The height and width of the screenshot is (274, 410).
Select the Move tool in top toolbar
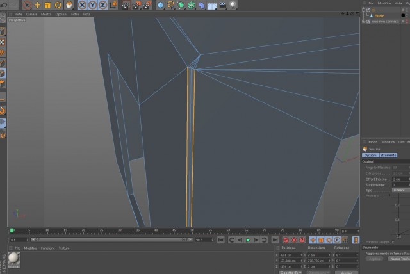(37, 4)
